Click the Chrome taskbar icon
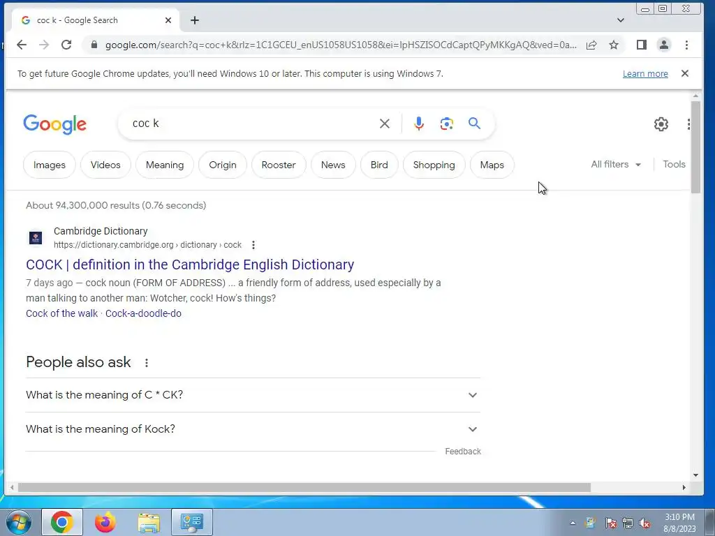 (x=62, y=522)
